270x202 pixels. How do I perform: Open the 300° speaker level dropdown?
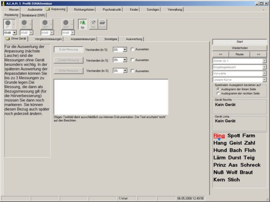(x=73, y=33)
